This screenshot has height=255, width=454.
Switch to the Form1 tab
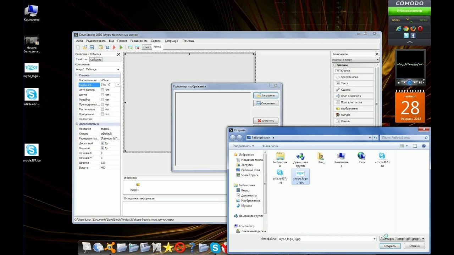[147, 47]
